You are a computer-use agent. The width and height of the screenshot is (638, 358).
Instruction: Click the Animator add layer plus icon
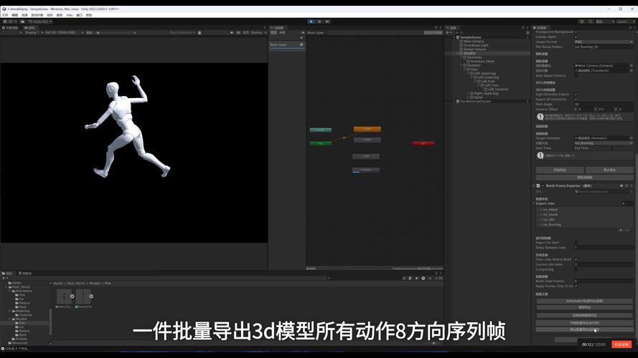301,38
